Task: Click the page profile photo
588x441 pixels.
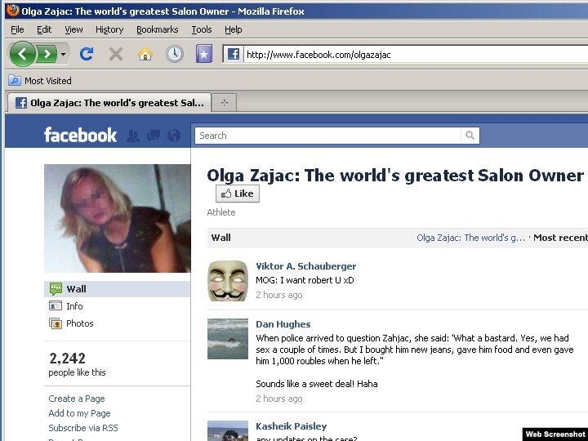Action: point(118,218)
